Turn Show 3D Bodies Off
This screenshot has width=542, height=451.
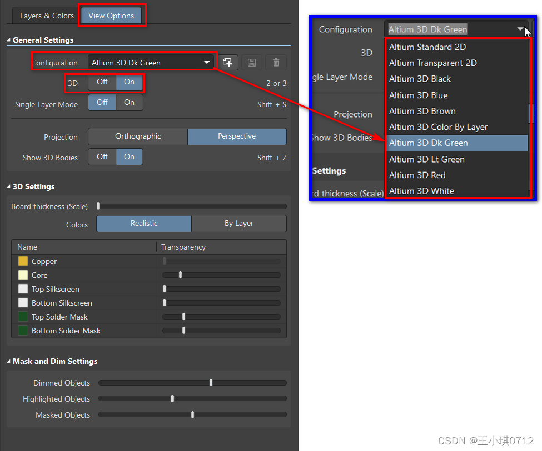click(102, 156)
